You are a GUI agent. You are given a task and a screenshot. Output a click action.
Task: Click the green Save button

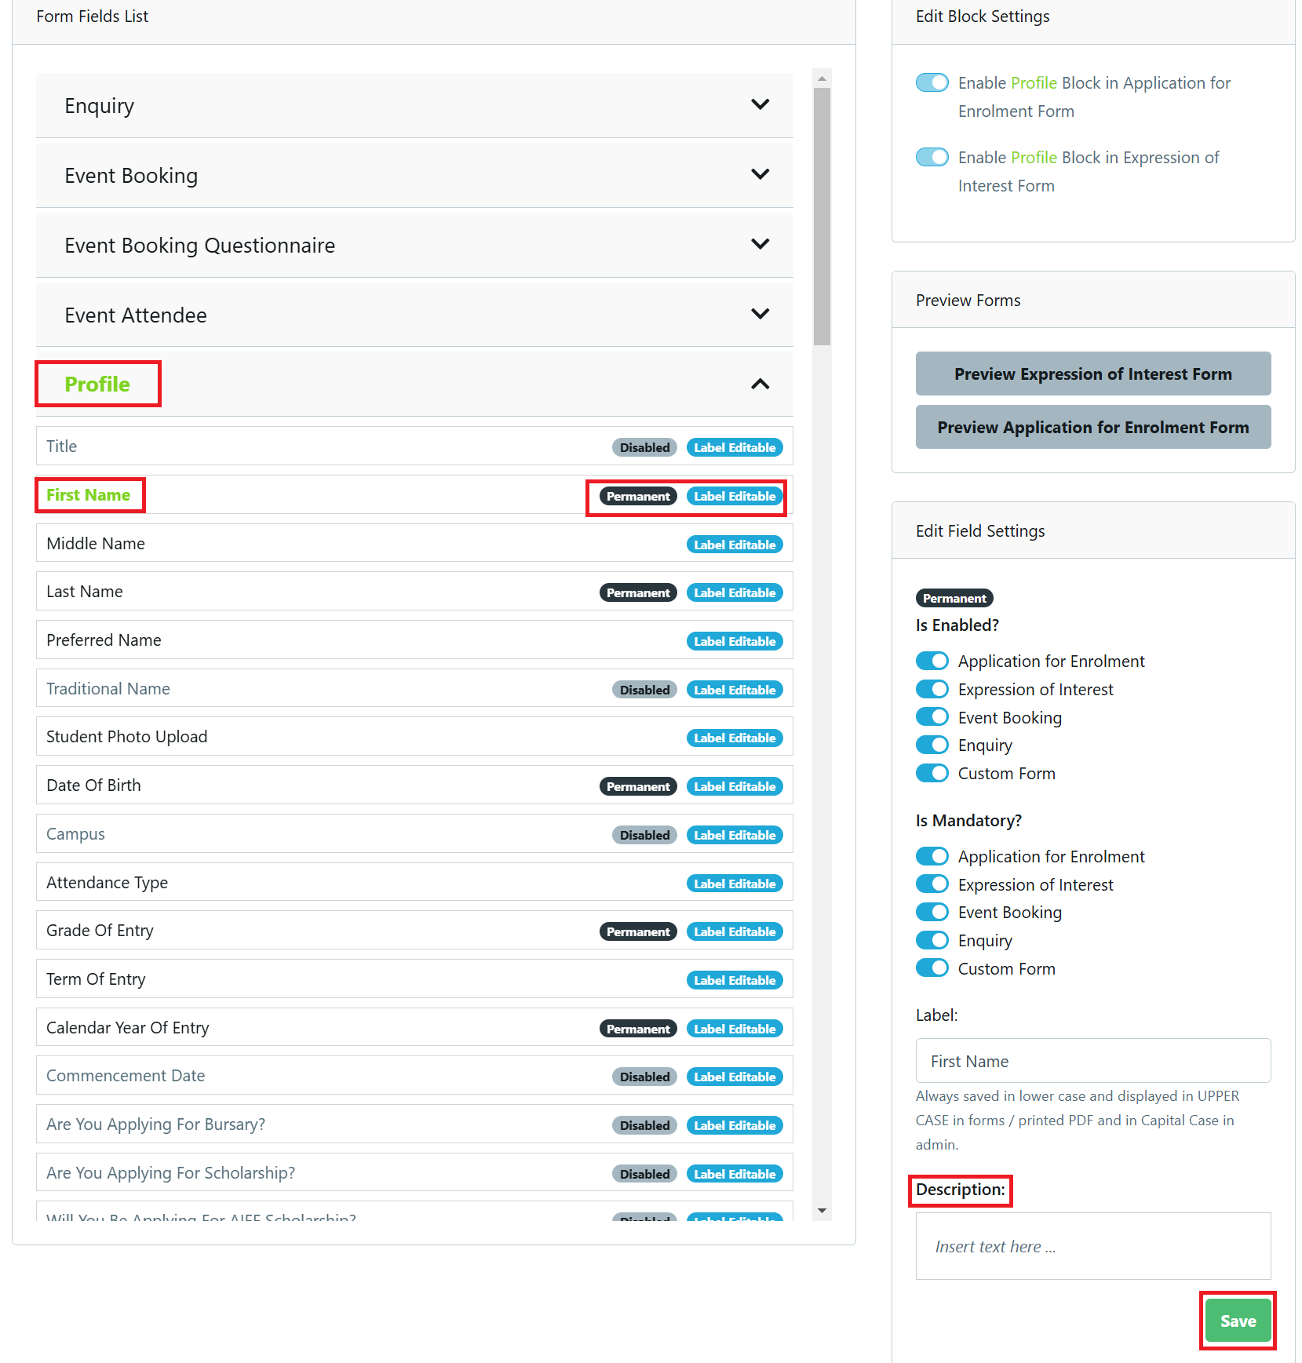(x=1237, y=1321)
